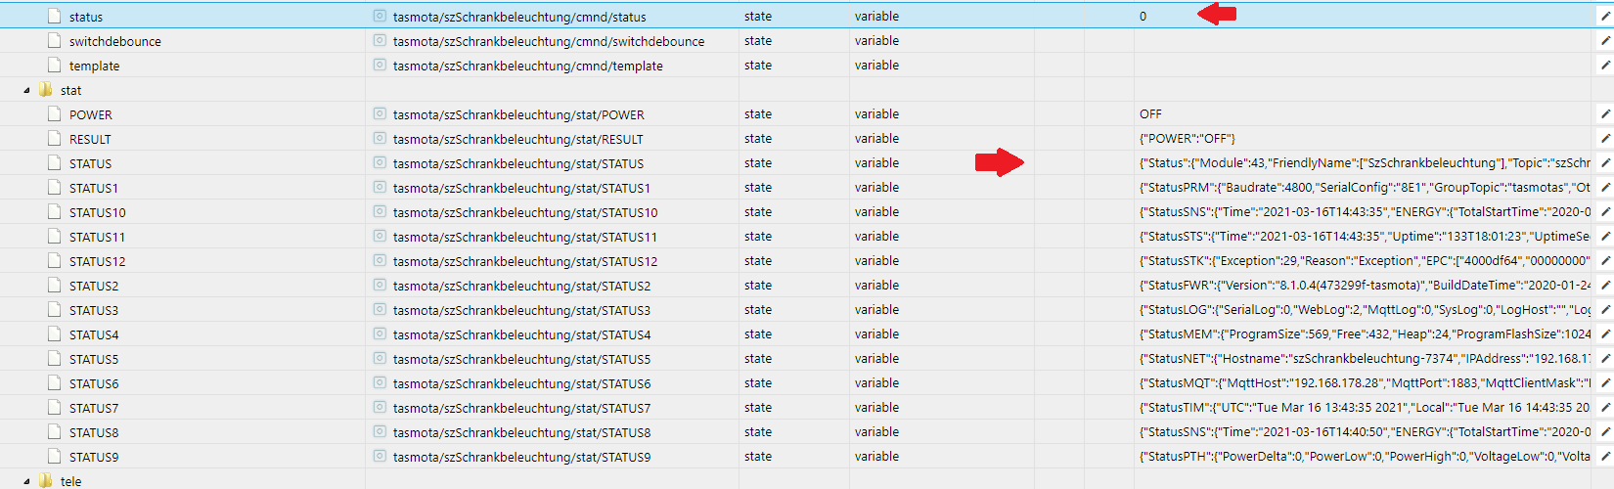Click the pencil icon for the STATUS12 row

1604,261
